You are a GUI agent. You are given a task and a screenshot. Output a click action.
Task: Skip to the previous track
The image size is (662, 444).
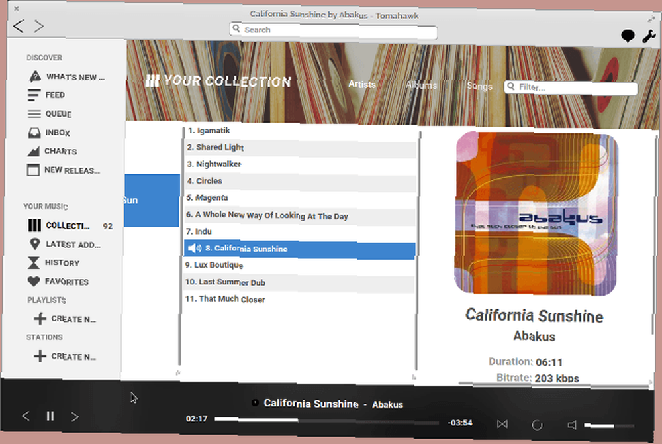[x=26, y=416]
